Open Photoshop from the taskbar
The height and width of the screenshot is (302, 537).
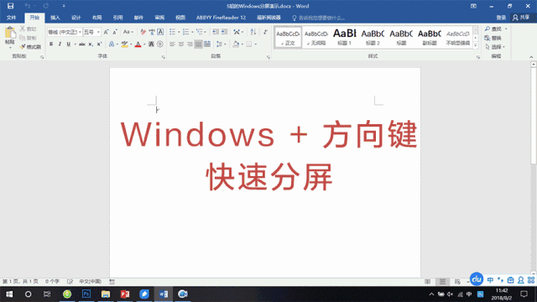pyautogui.click(x=86, y=294)
